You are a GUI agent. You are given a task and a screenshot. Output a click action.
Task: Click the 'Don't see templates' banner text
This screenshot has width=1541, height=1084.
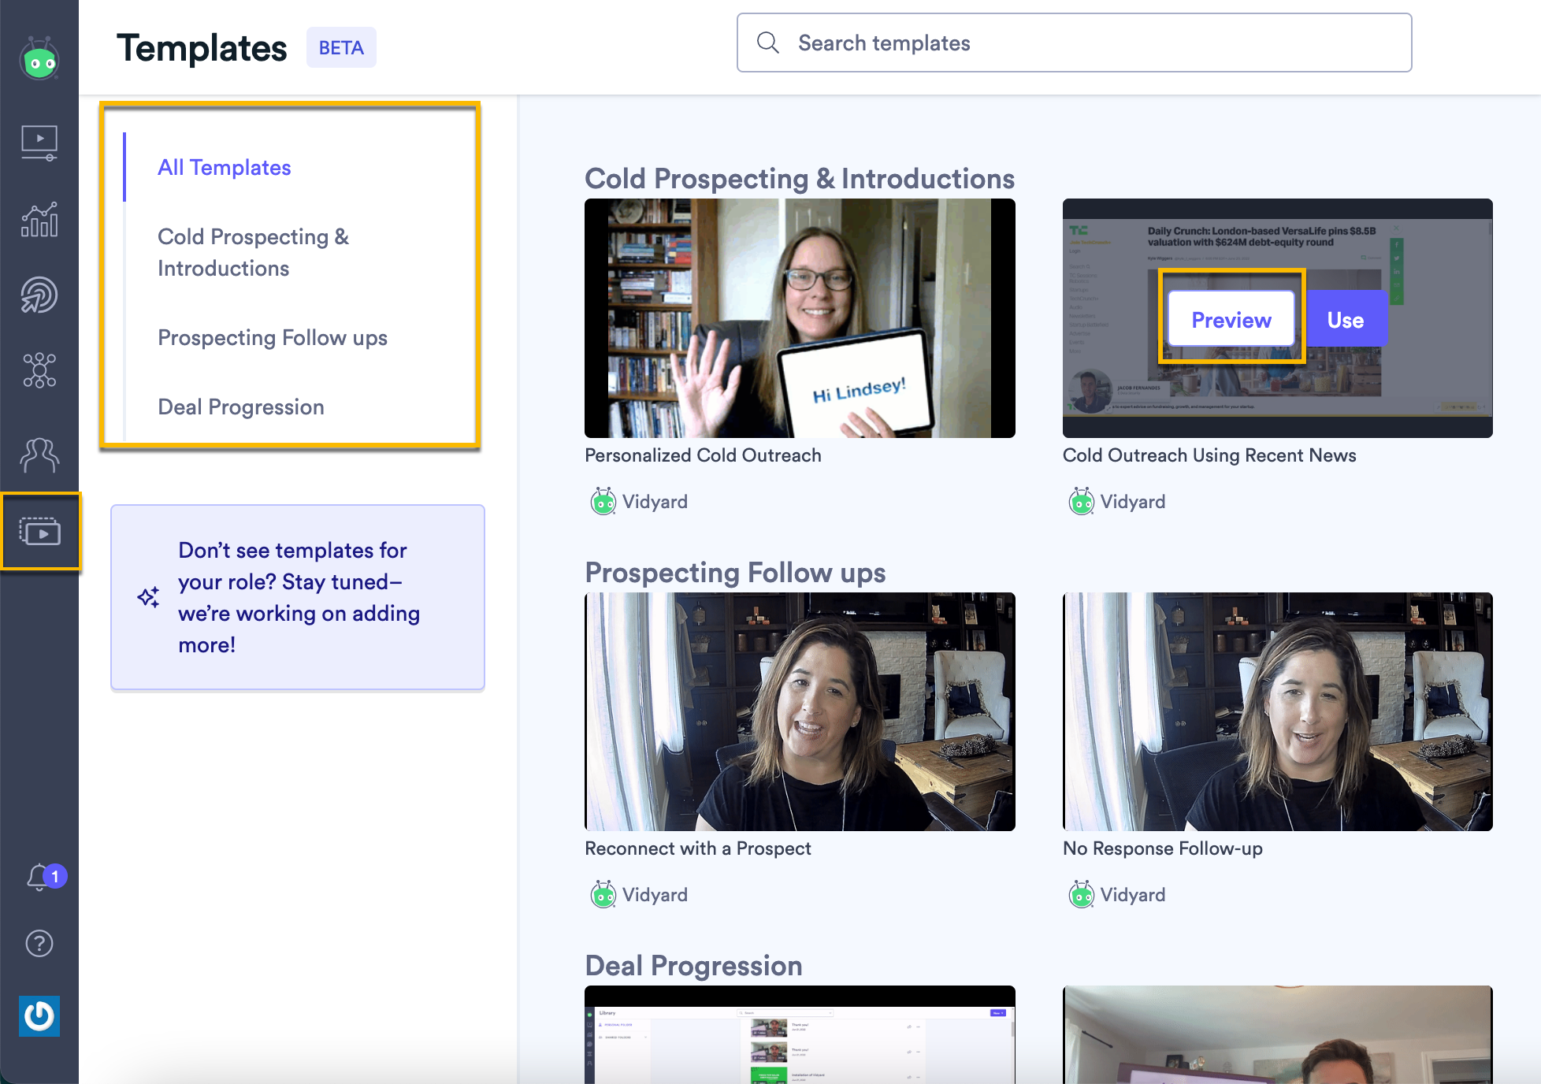click(x=299, y=597)
